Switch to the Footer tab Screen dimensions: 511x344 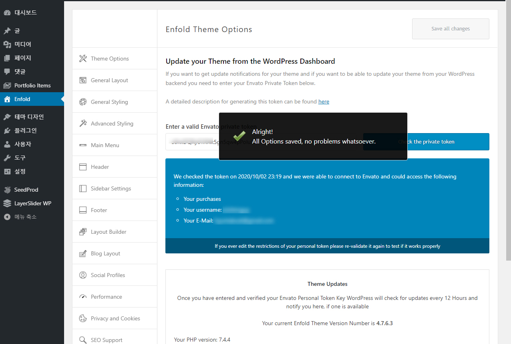115,210
